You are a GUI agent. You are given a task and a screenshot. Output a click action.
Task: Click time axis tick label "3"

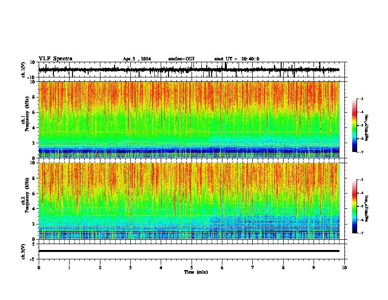[x=130, y=268]
